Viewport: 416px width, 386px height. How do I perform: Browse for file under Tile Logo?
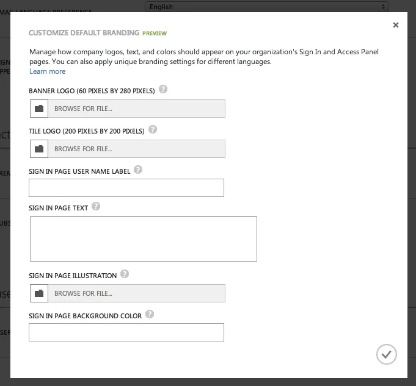click(x=137, y=149)
